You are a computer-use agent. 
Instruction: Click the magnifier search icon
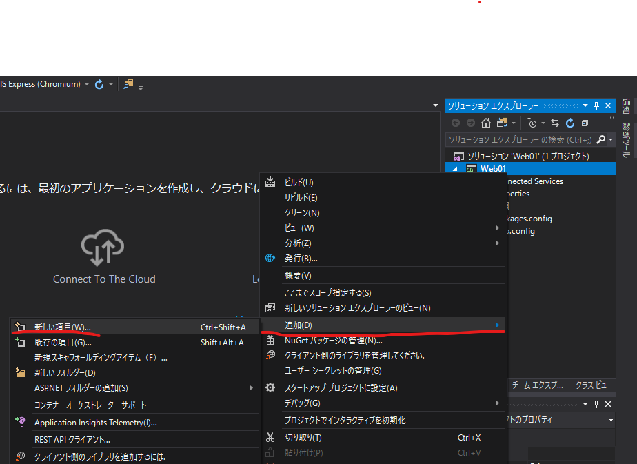pyautogui.click(x=601, y=139)
